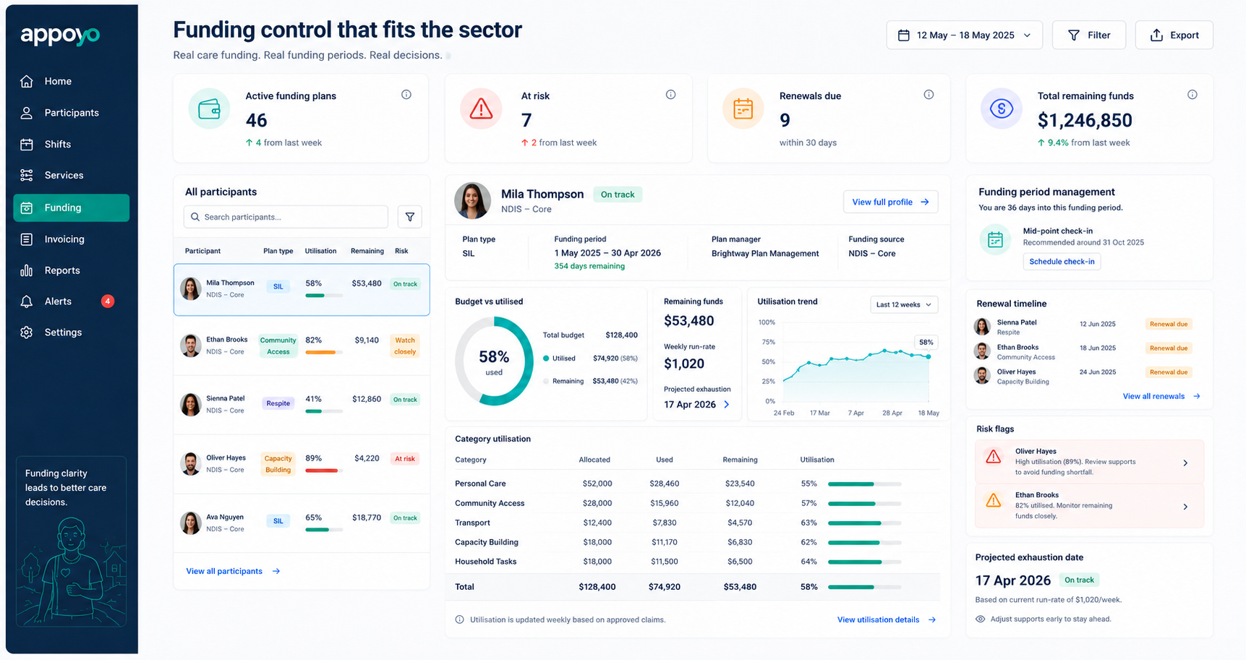Click Mila Thompson 58% utilisation bar in list

pos(324,295)
